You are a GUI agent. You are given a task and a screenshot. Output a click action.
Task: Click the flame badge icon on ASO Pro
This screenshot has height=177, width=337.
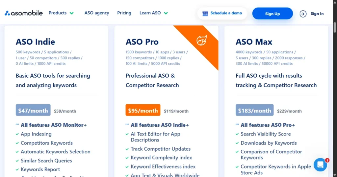click(202, 40)
